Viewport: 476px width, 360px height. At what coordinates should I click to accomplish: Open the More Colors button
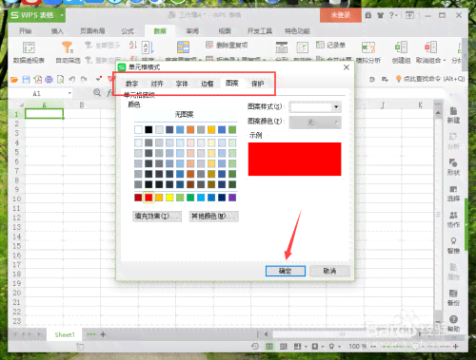tap(213, 217)
